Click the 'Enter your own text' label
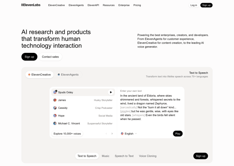The image size is (234, 166). click(131, 91)
